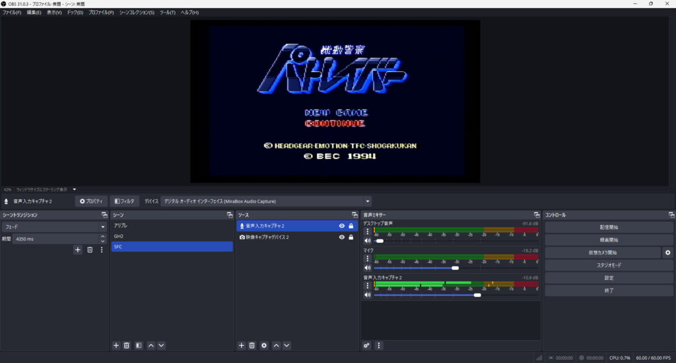Select the GH2 scene
Screen dimensions: 676x363
pos(172,236)
